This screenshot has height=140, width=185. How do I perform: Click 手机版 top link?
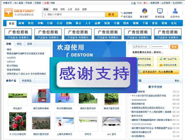click(x=29, y=3)
